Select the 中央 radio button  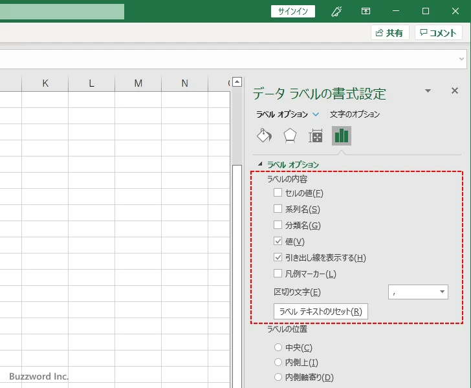(278, 347)
